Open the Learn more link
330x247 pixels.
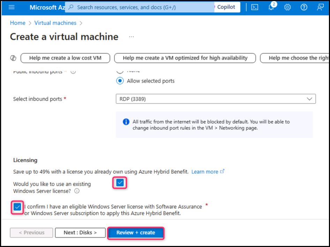(x=205, y=172)
